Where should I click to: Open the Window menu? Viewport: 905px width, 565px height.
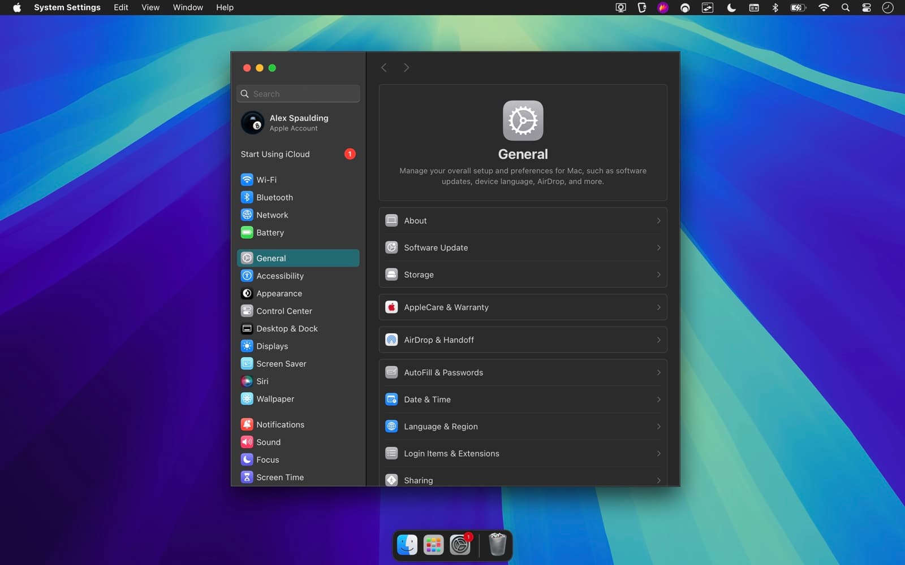click(x=188, y=7)
